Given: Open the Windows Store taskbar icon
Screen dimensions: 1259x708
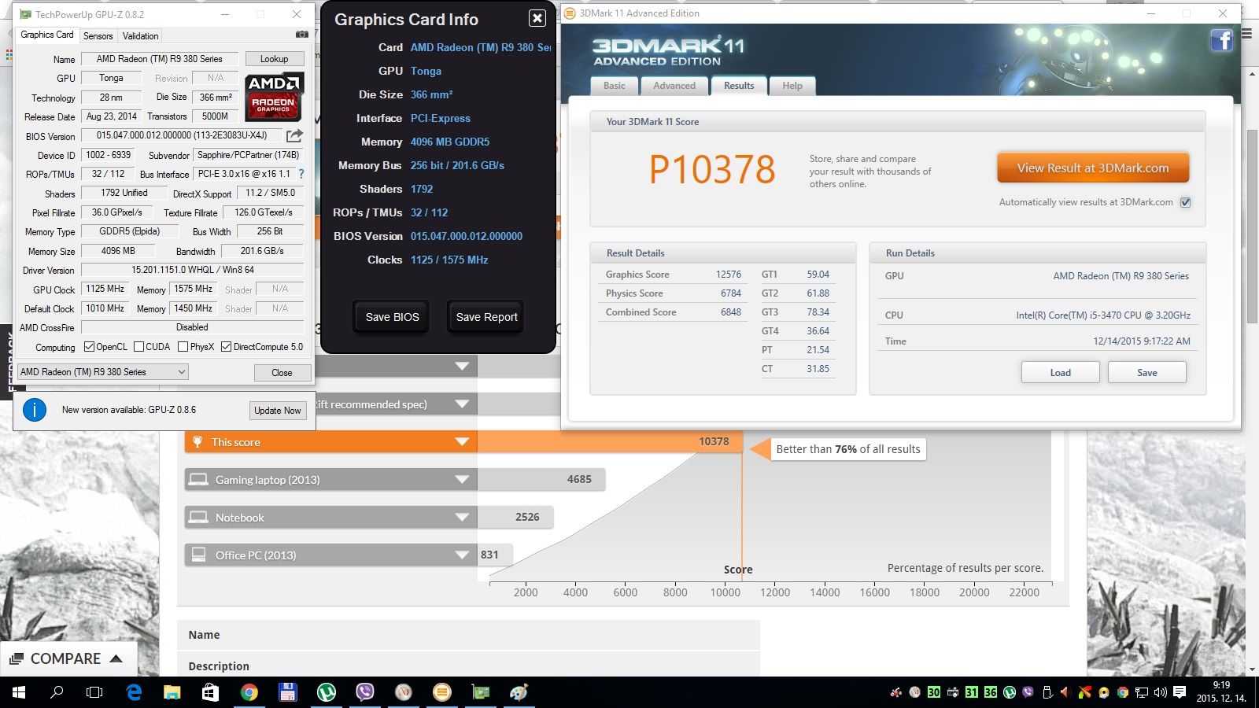Looking at the screenshot, I should point(210,692).
